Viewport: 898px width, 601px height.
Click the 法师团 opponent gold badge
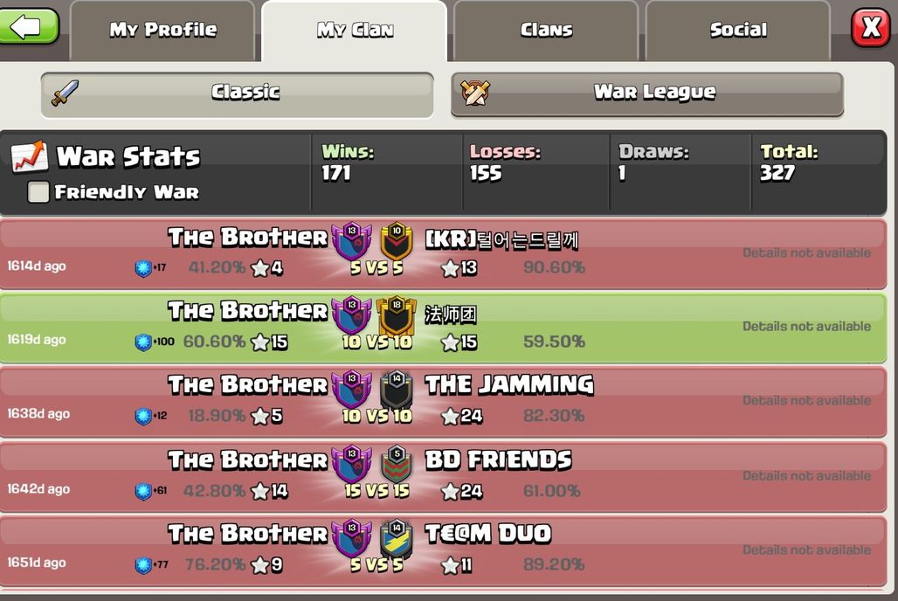pos(397,315)
